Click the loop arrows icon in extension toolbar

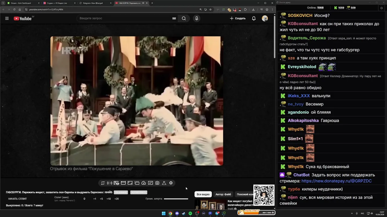click(103, 183)
